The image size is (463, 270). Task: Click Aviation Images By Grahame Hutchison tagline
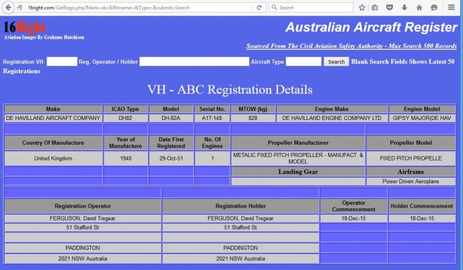(x=44, y=37)
